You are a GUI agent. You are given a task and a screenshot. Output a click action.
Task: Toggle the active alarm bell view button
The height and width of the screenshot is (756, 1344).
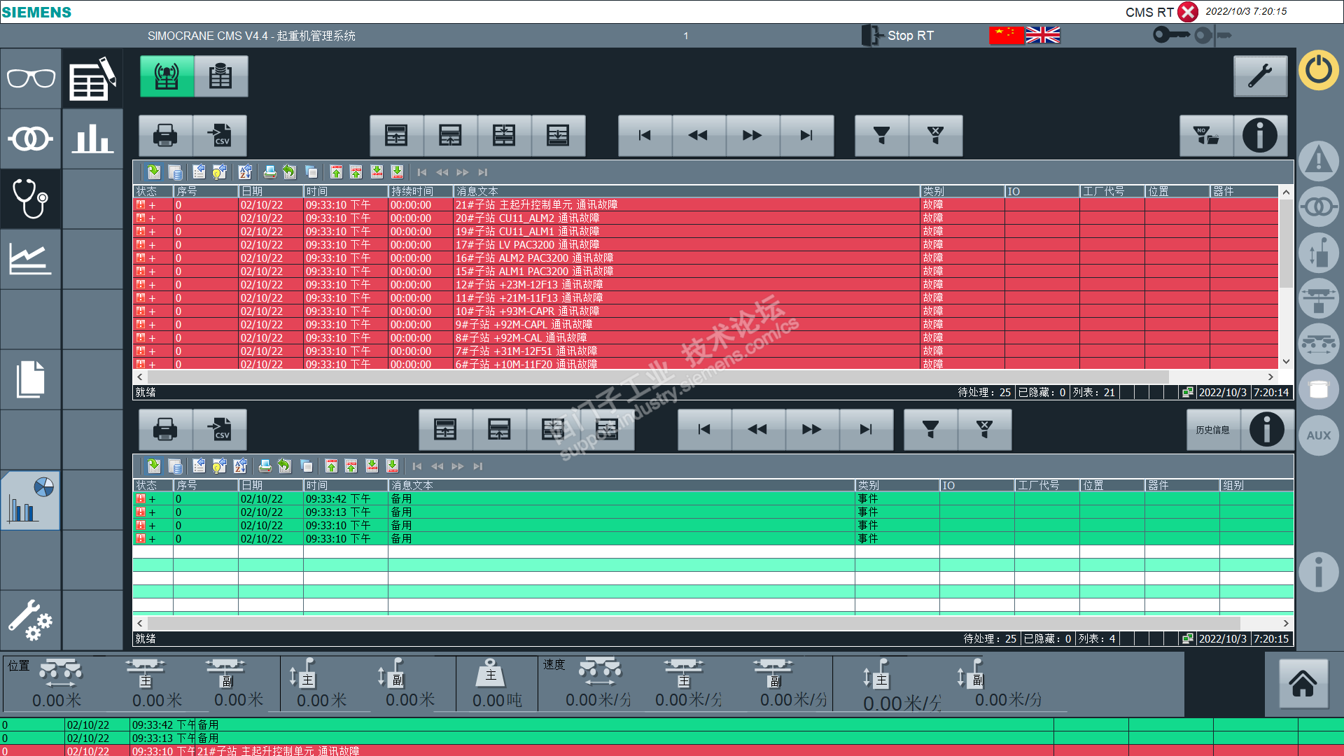tap(167, 76)
